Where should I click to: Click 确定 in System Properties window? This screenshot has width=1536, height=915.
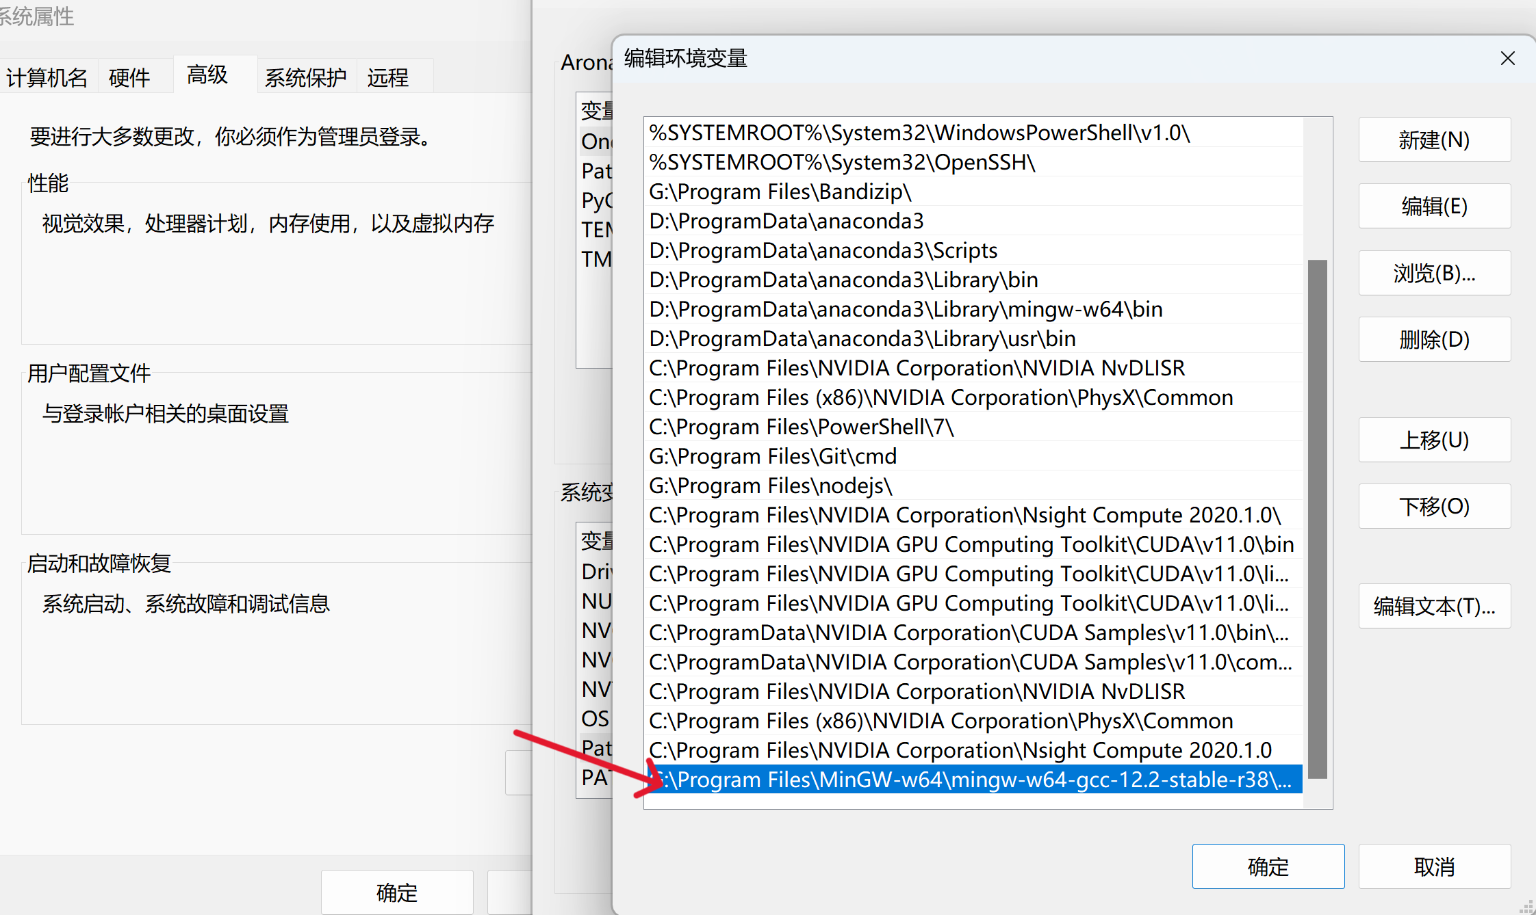[397, 892]
